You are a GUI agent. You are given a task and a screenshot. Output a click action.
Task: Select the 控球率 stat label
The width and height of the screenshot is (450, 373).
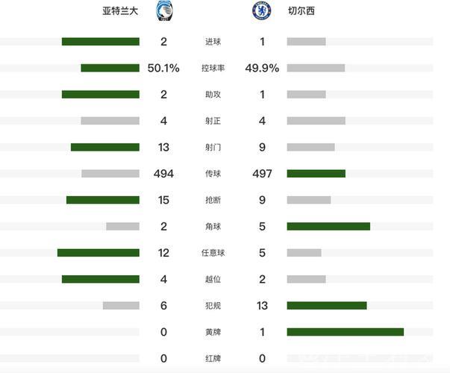click(x=213, y=68)
